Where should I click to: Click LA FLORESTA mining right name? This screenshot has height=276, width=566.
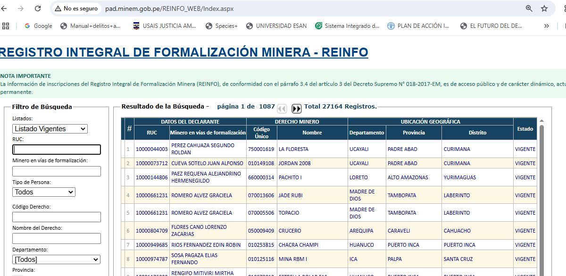pos(293,149)
